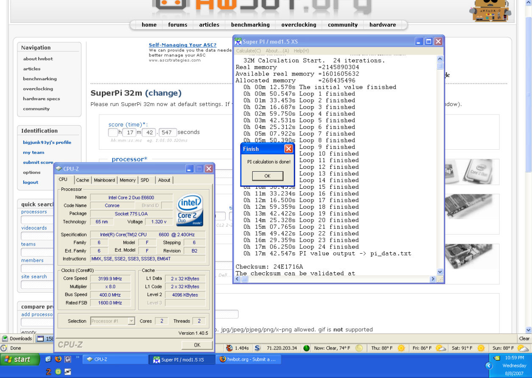Switch to CPU-Z taskbar button
The image size is (532, 378).
click(115, 359)
